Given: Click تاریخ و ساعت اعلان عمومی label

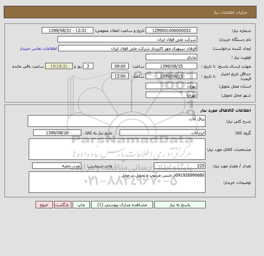Looking at the screenshot, I should [120, 31].
